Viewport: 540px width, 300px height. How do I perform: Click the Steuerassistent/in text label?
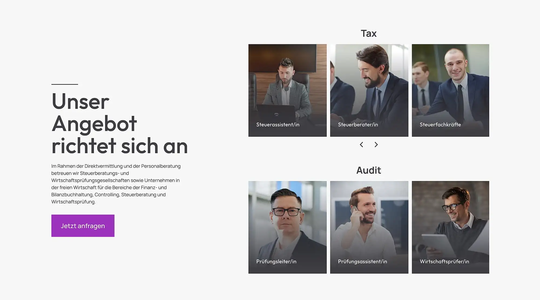(278, 125)
